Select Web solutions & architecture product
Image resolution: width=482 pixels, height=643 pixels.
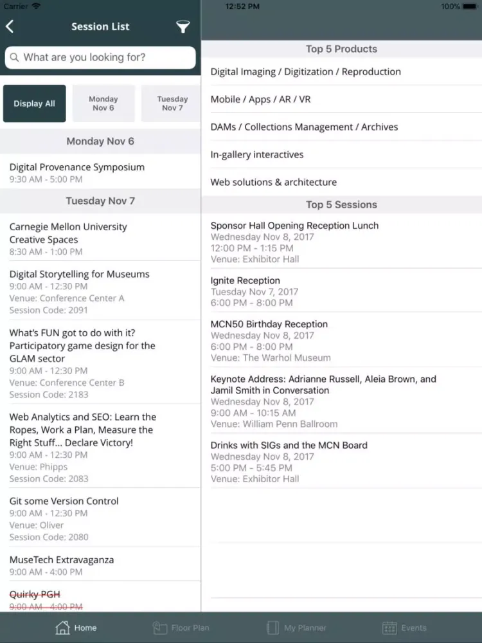coord(342,182)
